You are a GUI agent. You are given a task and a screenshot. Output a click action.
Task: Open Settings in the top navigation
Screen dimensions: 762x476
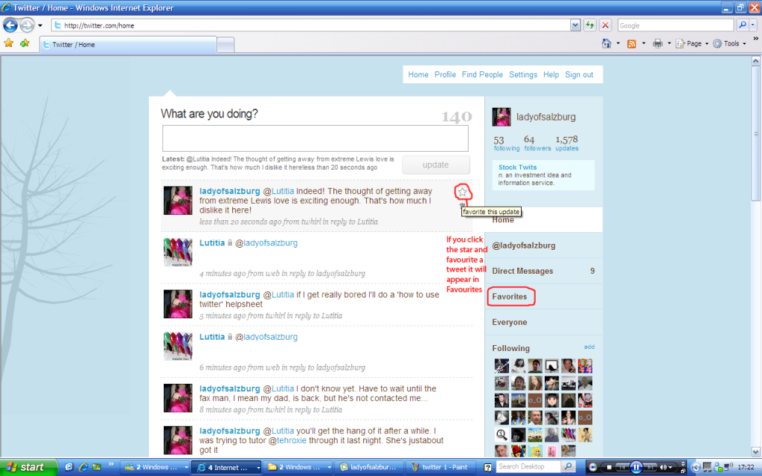523,75
